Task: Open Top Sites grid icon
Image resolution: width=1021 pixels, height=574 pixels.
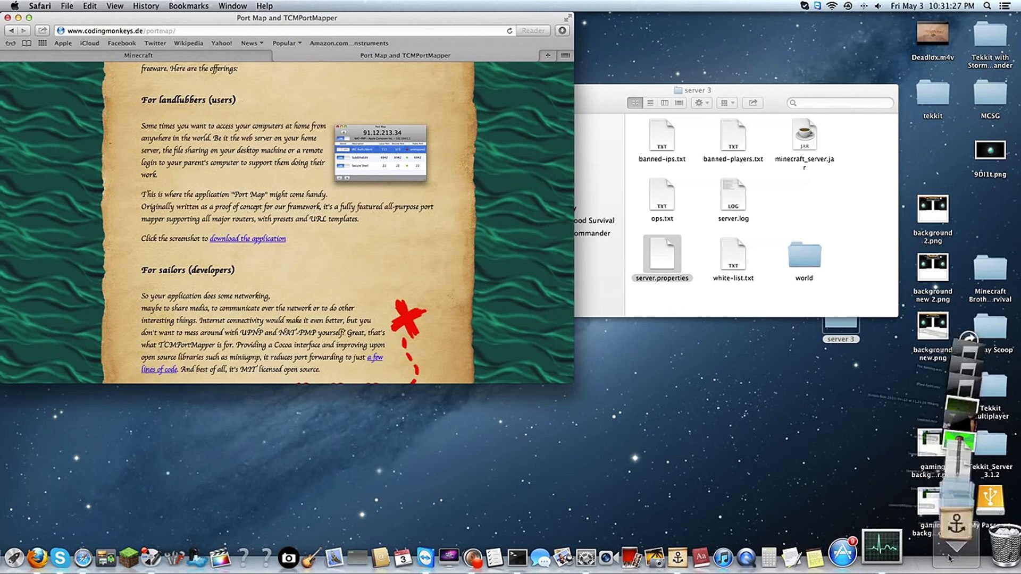Action: (43, 43)
